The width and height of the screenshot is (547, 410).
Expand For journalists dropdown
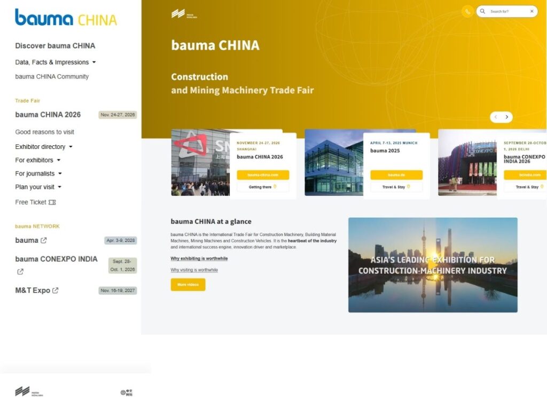point(38,174)
